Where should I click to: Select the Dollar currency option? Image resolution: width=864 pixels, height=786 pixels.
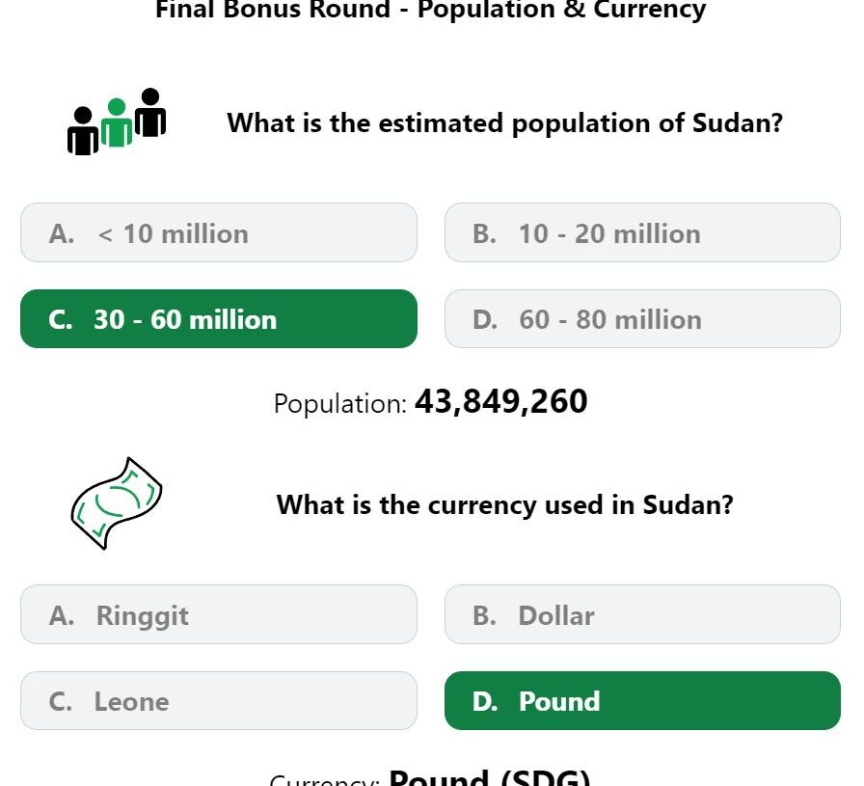[642, 614]
